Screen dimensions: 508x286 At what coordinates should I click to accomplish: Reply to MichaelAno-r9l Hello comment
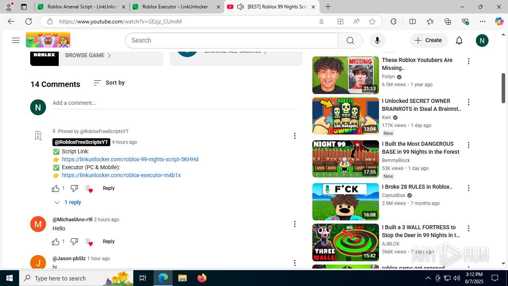point(108,242)
